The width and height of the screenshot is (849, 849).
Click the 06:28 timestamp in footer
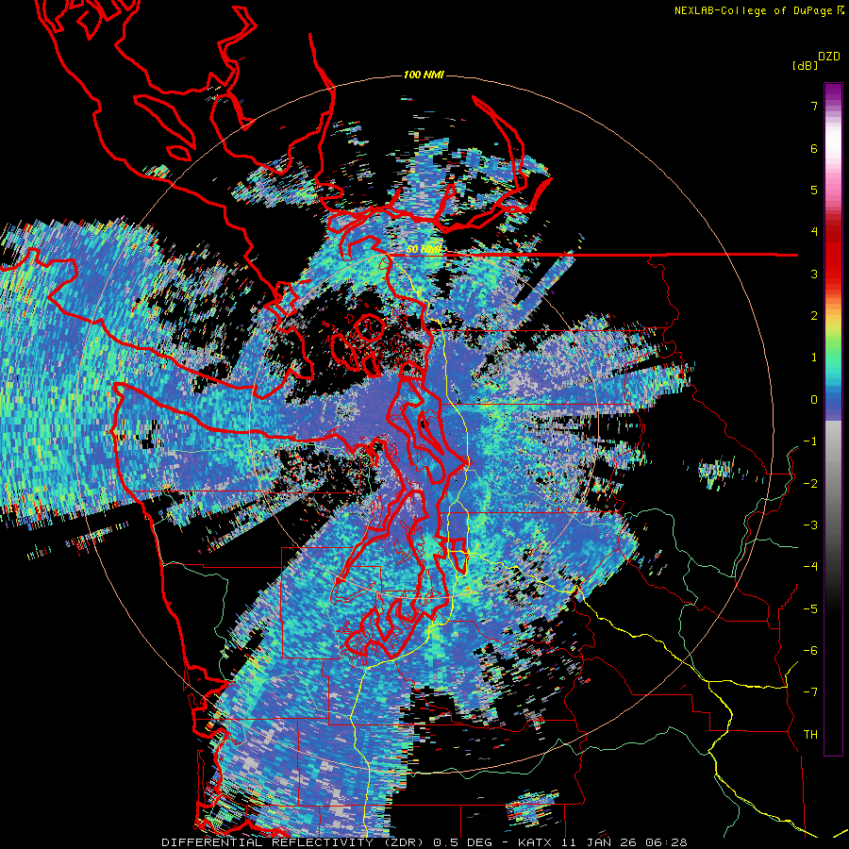click(666, 842)
